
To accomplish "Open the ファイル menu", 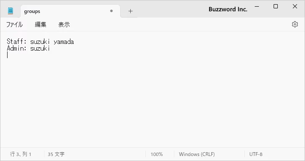I will point(14,25).
